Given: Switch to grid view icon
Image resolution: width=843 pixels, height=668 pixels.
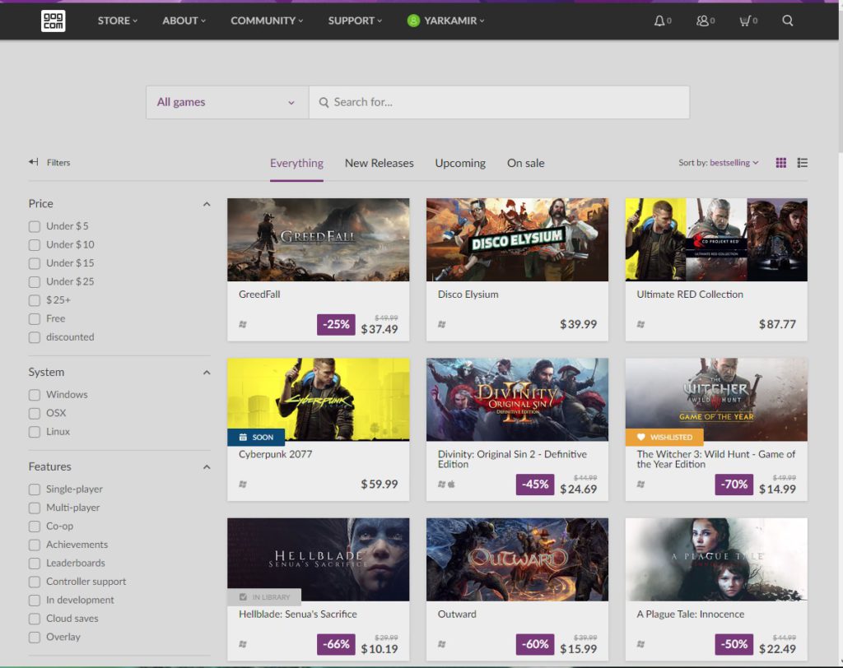Looking at the screenshot, I should [781, 163].
